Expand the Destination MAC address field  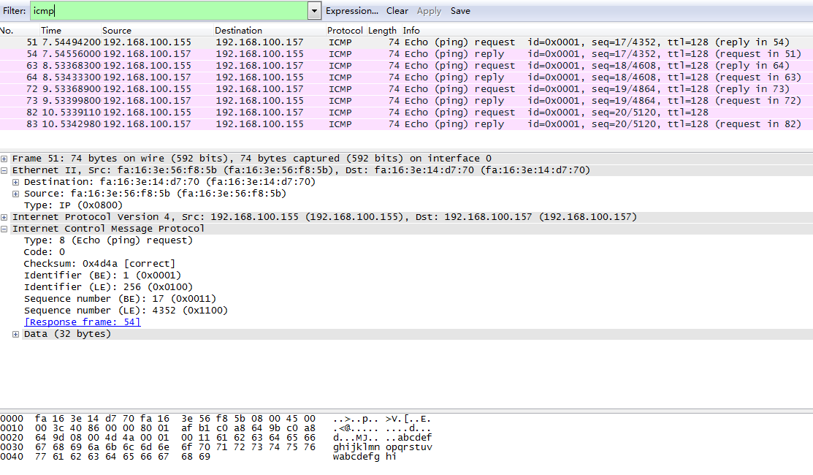(16, 181)
